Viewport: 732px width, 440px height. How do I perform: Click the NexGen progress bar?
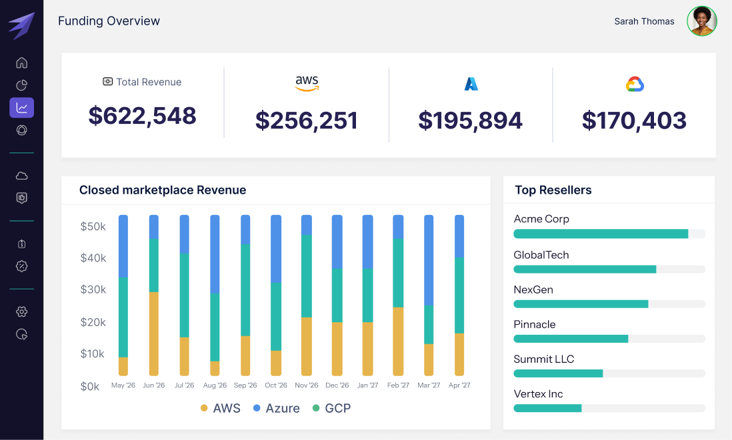click(609, 304)
